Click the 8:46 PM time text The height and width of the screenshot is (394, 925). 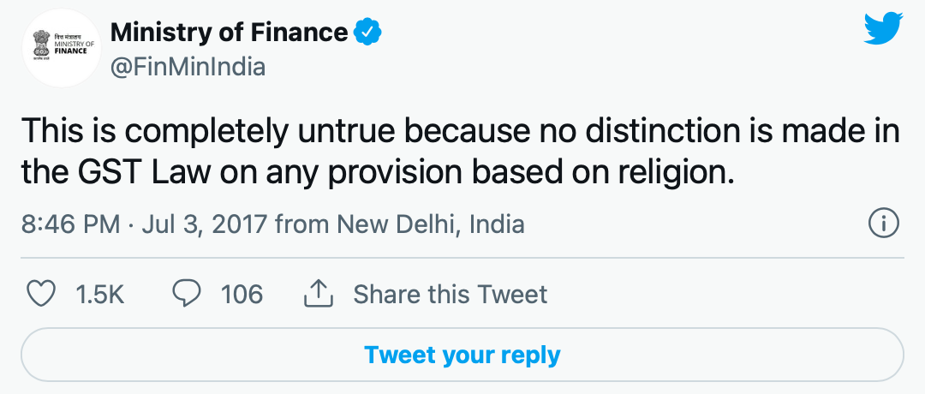[x=69, y=224]
